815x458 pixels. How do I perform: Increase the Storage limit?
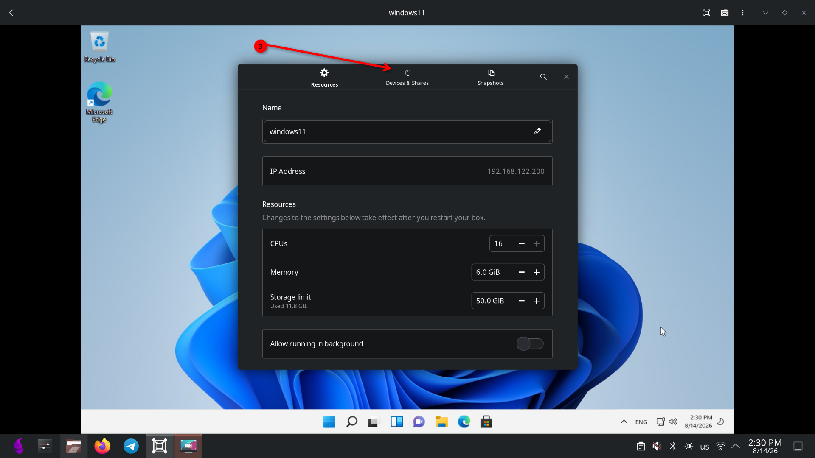(537, 301)
